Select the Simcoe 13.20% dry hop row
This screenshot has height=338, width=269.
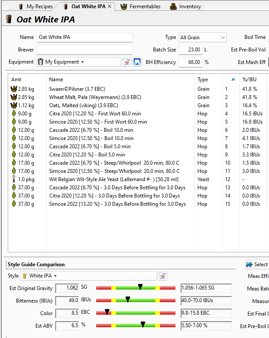point(117,204)
